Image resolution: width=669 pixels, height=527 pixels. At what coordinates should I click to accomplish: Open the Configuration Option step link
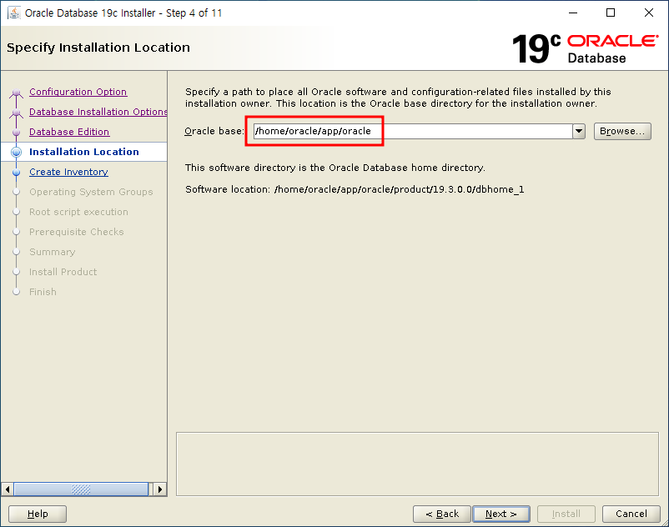pos(78,92)
